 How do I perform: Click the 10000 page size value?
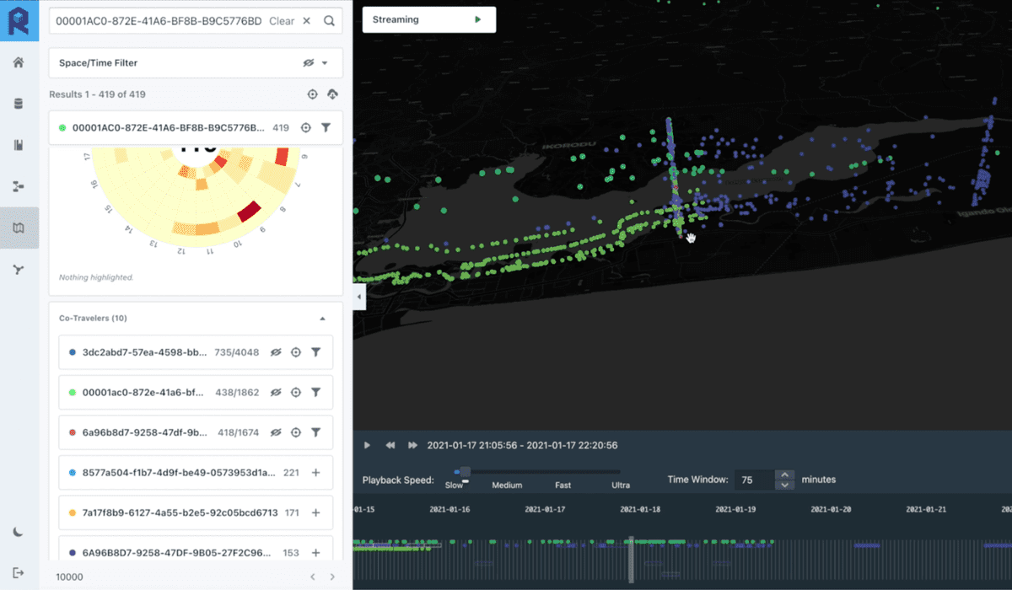[x=69, y=577]
